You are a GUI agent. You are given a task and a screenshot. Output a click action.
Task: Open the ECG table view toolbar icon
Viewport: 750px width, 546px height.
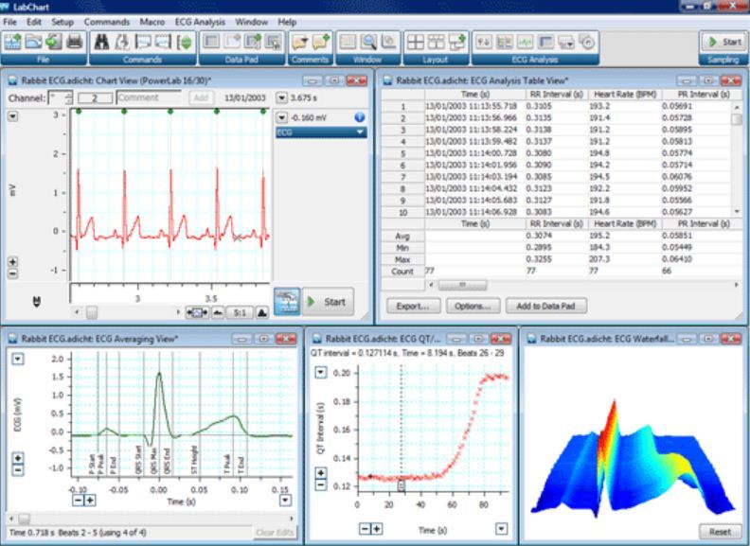click(505, 42)
